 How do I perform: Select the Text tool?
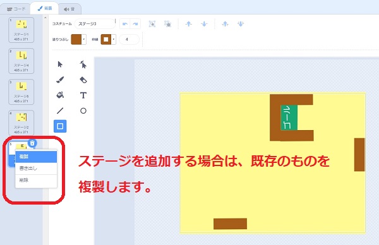point(83,95)
